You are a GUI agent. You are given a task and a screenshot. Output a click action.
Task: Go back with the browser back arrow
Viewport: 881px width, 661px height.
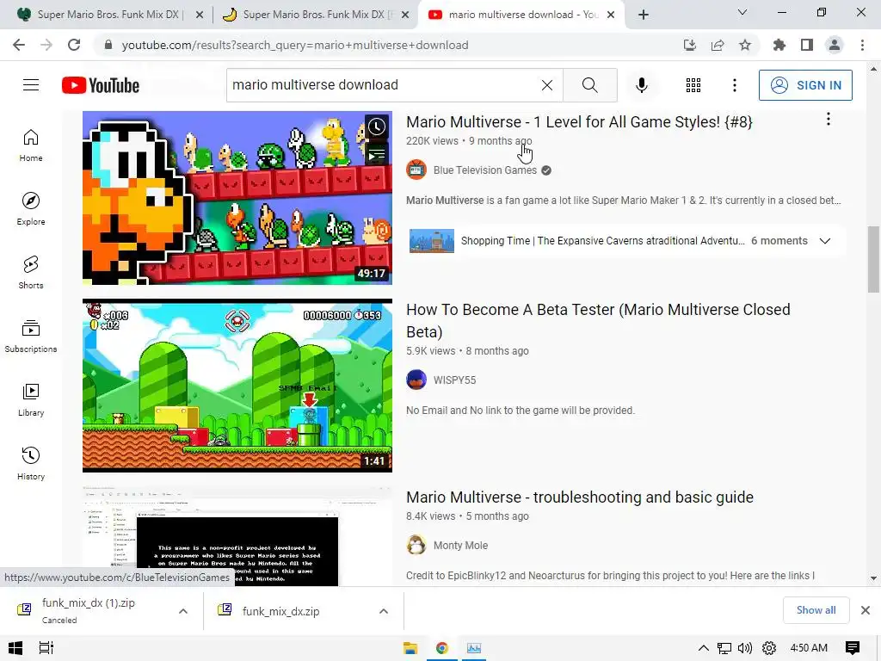click(x=19, y=45)
